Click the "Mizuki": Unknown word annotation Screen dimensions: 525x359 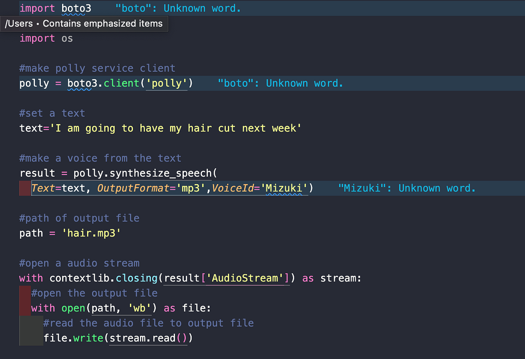407,188
